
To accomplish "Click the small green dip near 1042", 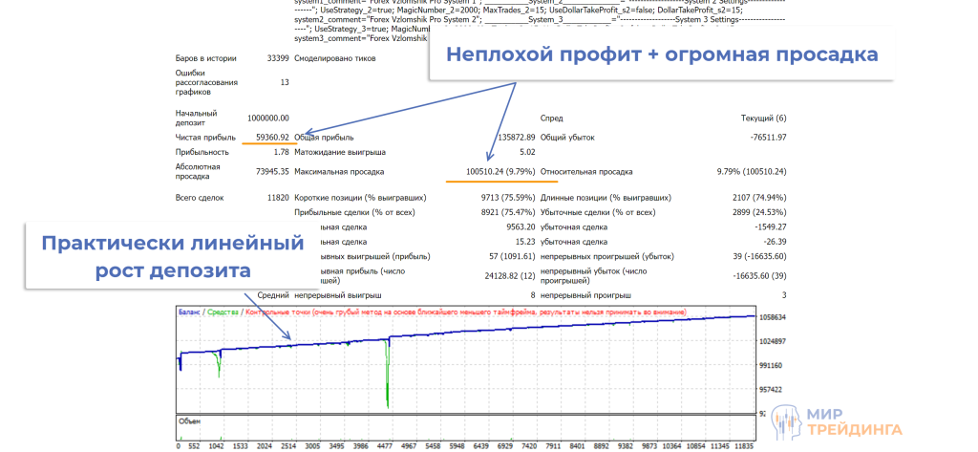I will [x=219, y=363].
